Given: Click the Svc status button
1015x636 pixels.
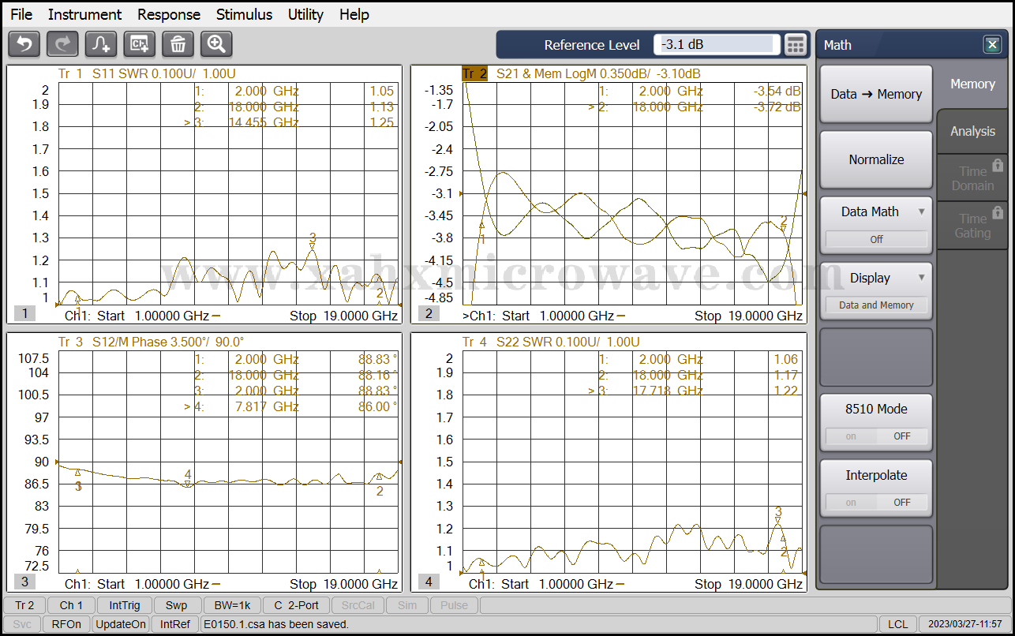Looking at the screenshot, I should 23,624.
